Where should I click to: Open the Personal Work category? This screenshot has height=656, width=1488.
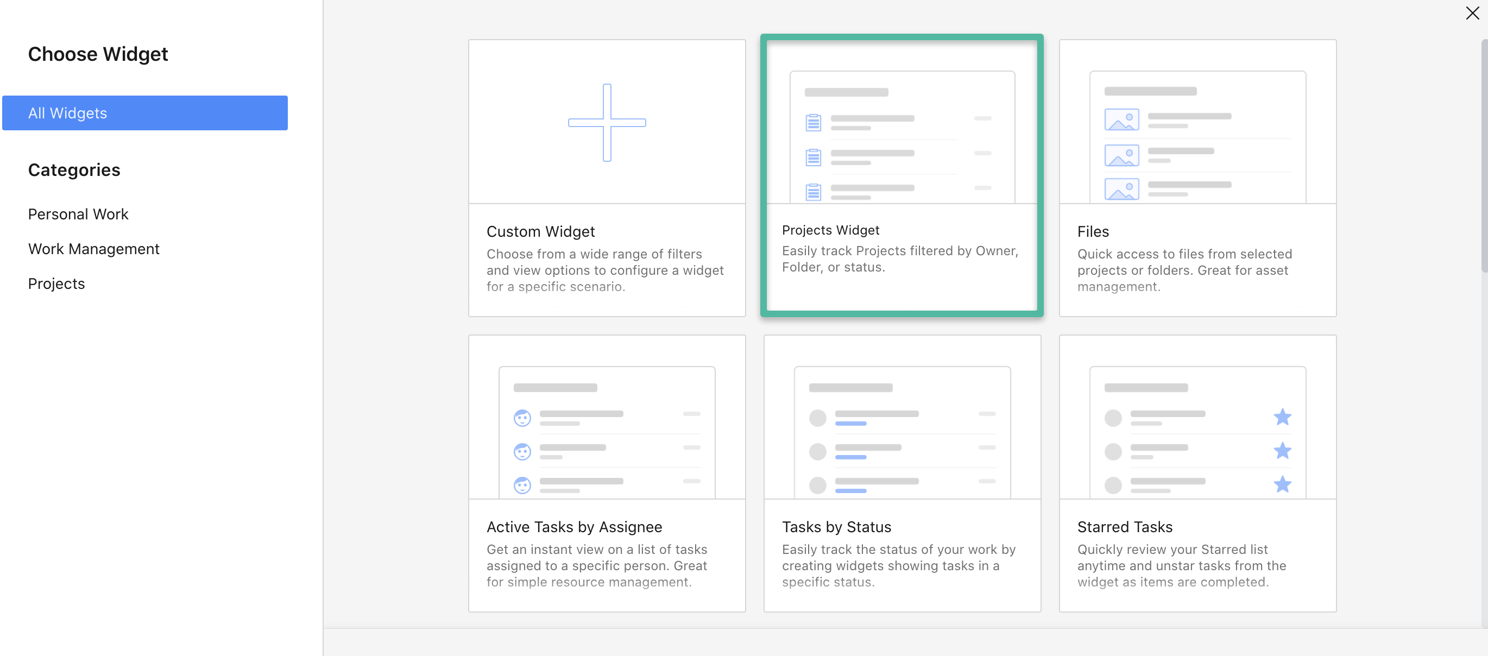pyautogui.click(x=78, y=215)
